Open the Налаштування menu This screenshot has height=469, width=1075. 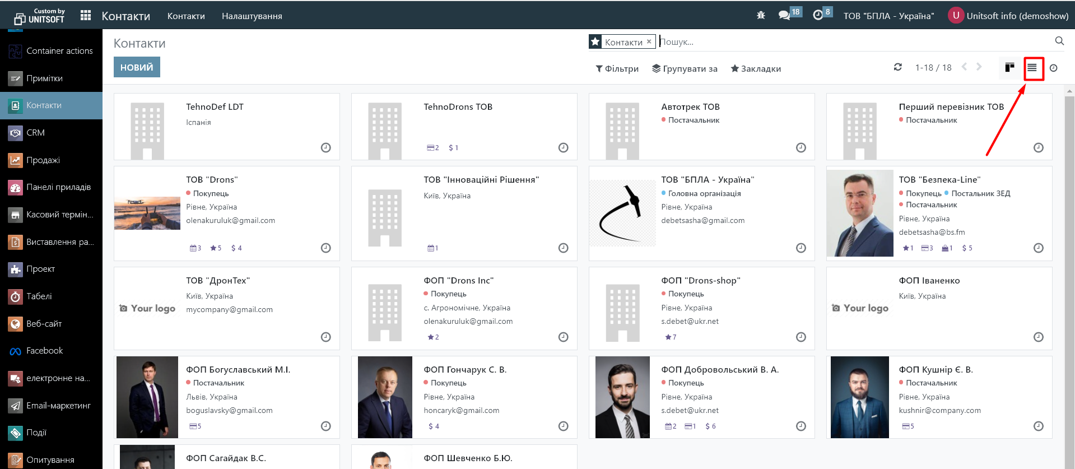tap(252, 16)
